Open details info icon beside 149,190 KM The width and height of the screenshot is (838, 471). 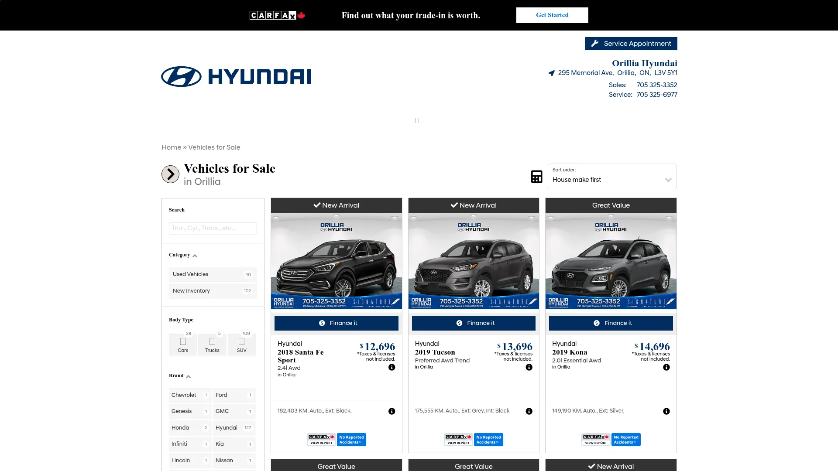(666, 411)
